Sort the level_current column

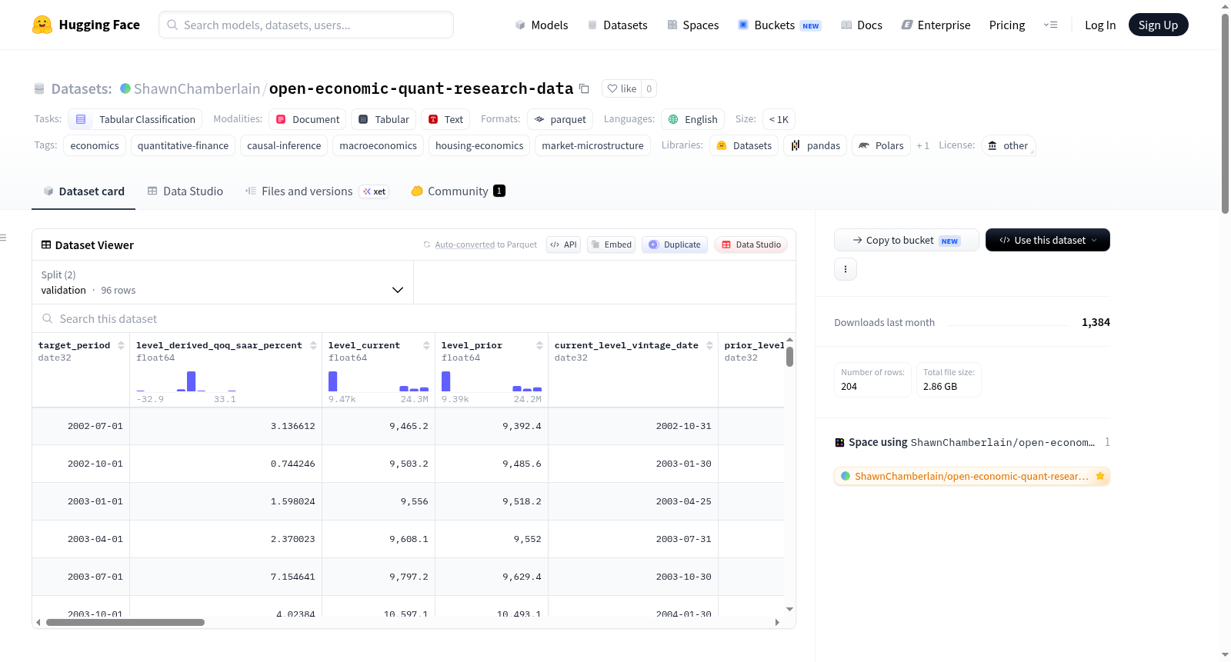tap(426, 345)
